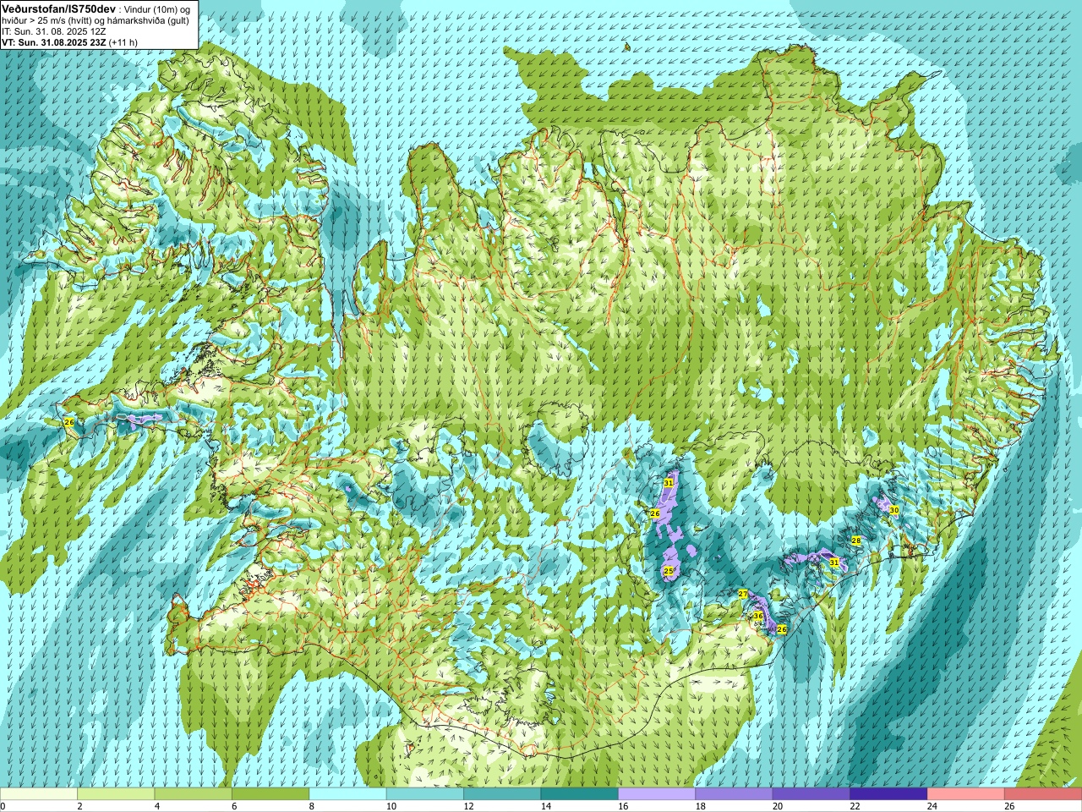
Task: Select the yellow gust label 28
Action: click(x=855, y=540)
